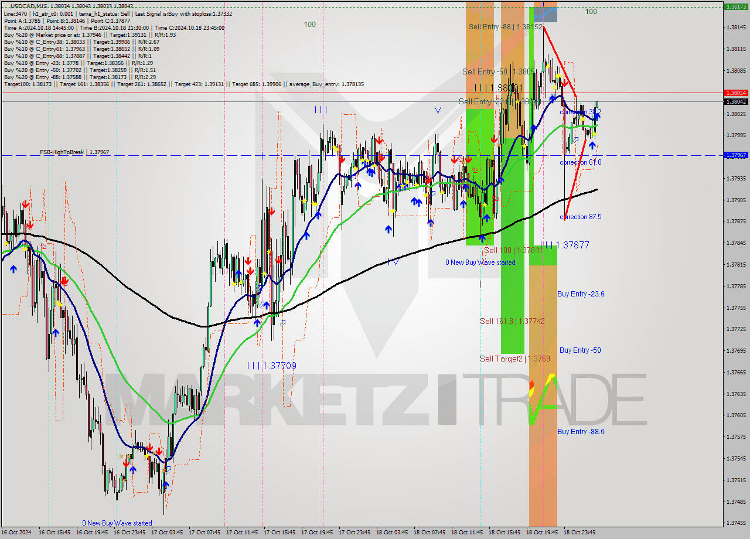This screenshot has height=539, width=750.
Task: Click the green '100' label at top right
Action: tap(591, 12)
